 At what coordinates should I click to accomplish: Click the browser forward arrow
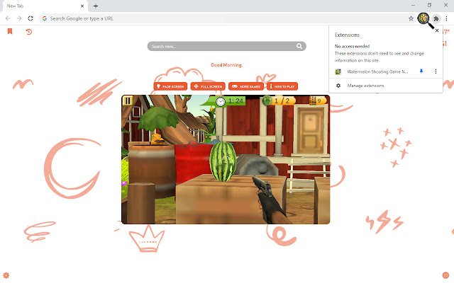point(19,18)
